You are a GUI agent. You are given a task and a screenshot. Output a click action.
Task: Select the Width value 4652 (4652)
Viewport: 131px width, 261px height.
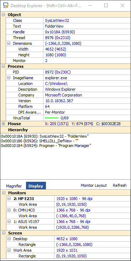[x=55, y=49]
